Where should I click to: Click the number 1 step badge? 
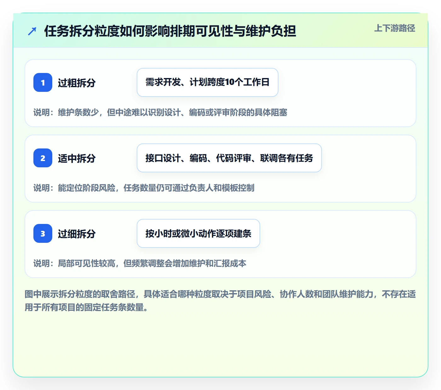point(43,82)
